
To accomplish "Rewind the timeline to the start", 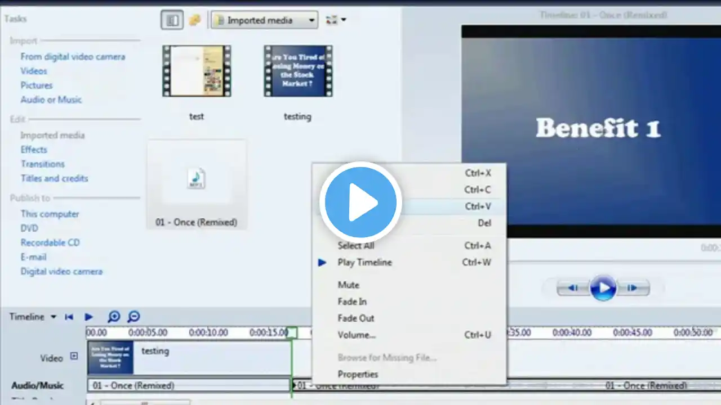I will 69,317.
